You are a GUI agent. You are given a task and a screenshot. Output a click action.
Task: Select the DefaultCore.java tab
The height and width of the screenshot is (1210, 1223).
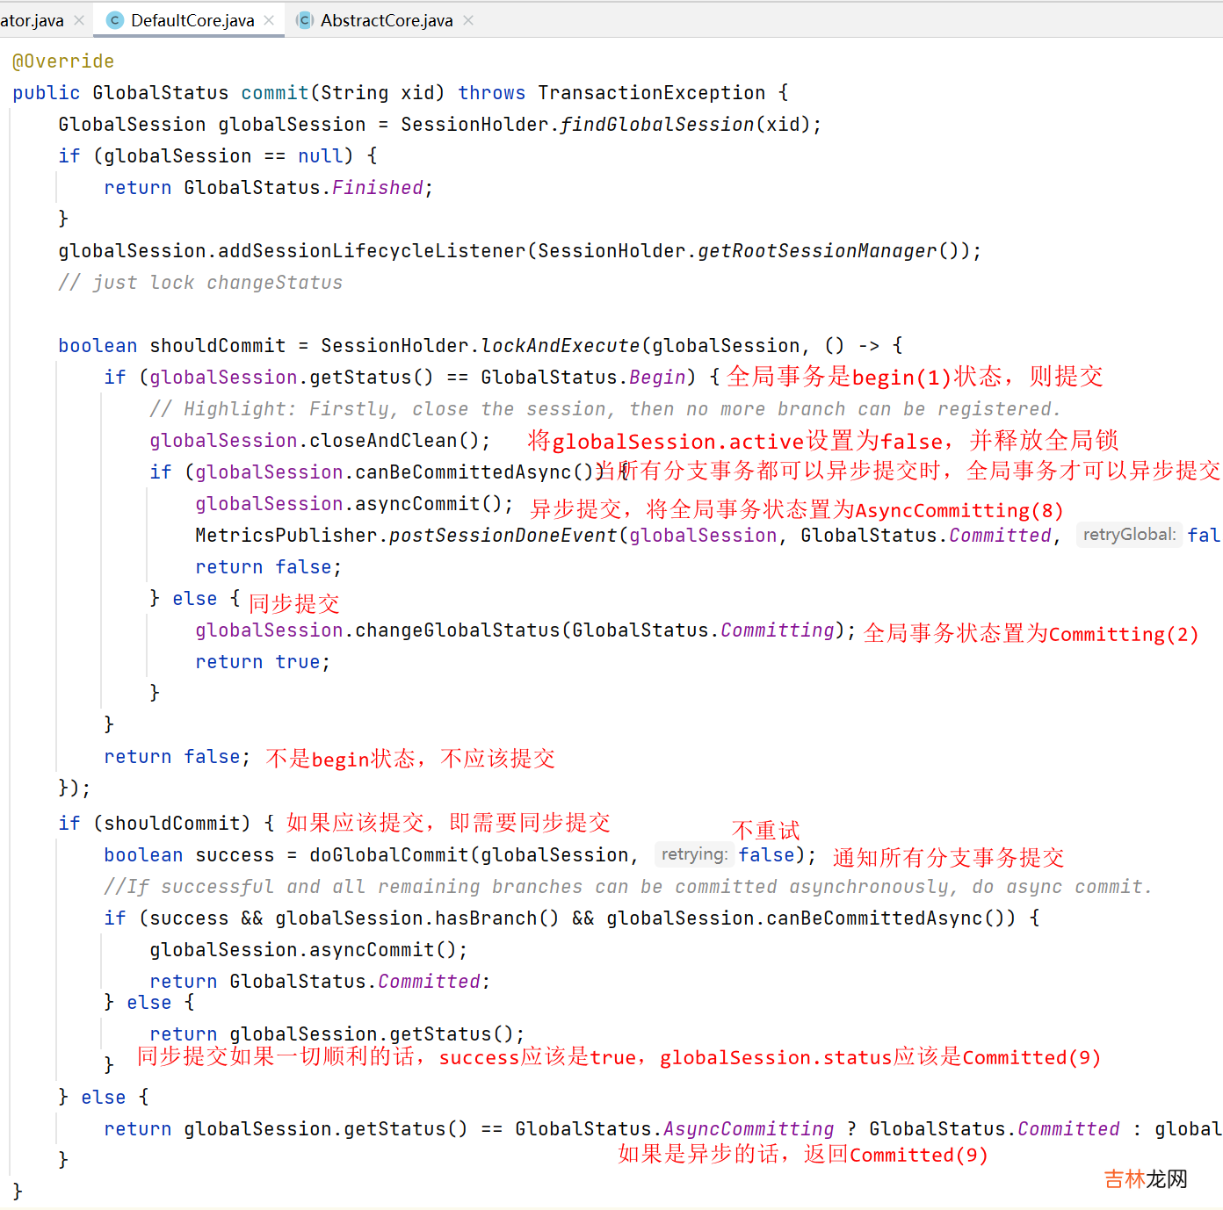click(192, 20)
